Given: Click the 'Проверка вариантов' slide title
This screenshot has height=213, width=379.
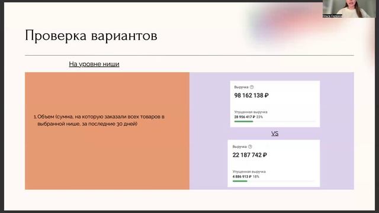Looking at the screenshot, I should 91,35.
